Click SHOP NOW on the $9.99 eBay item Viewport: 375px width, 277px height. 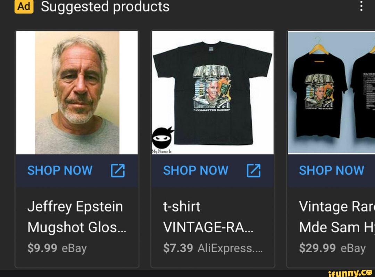[x=60, y=170]
